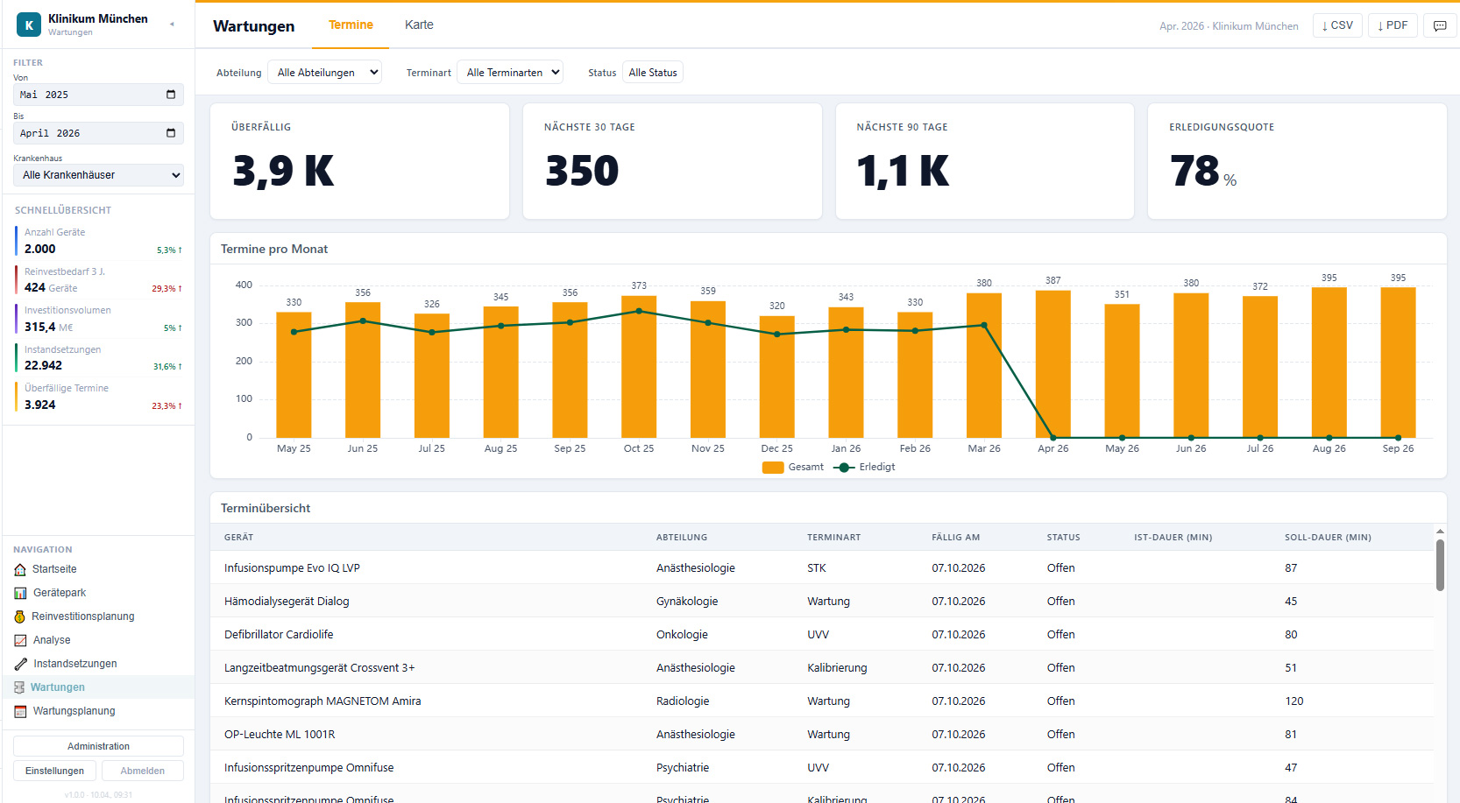
Task: Switch to the Karte tab
Action: [419, 25]
